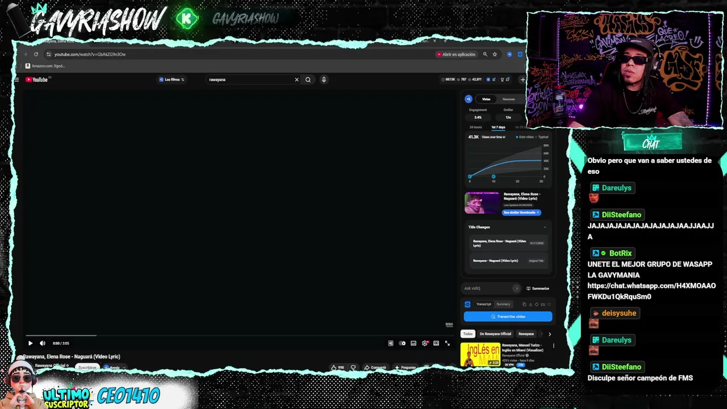Go forward with the browser arrow
This screenshot has width=727, height=409.
tap(26, 55)
